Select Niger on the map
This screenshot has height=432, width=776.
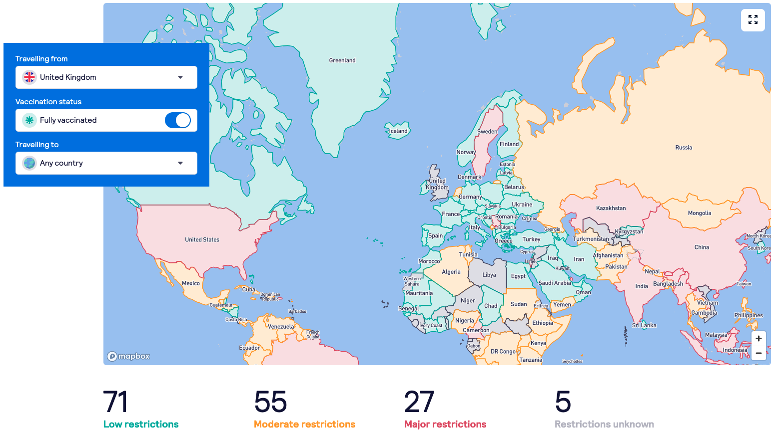[468, 301]
